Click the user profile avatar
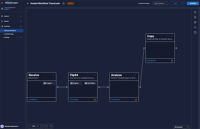Image resolution: width=200 pixels, height=129 pixels. (2, 126)
